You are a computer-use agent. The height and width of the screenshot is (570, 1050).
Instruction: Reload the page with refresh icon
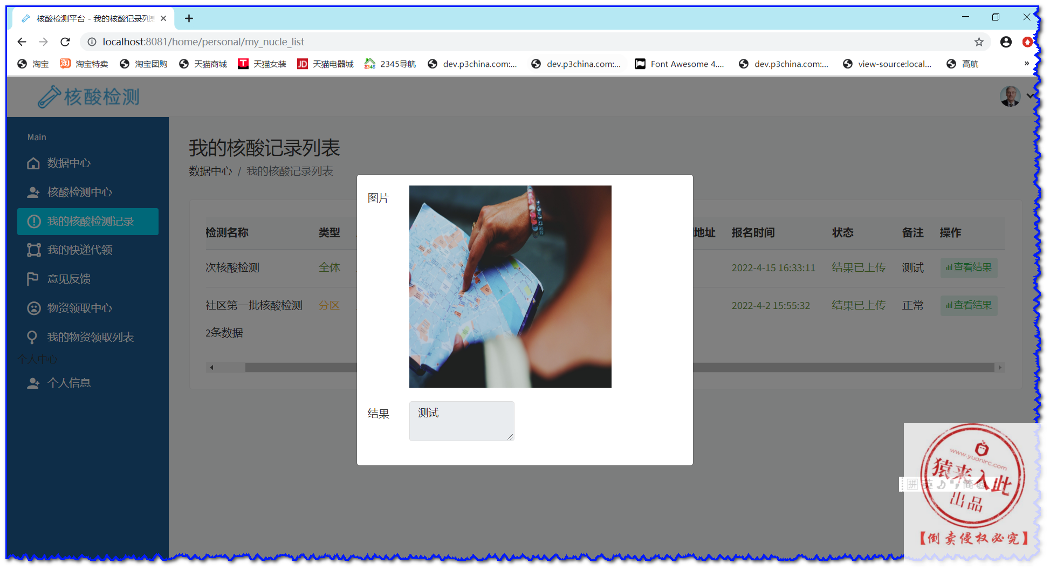(65, 42)
